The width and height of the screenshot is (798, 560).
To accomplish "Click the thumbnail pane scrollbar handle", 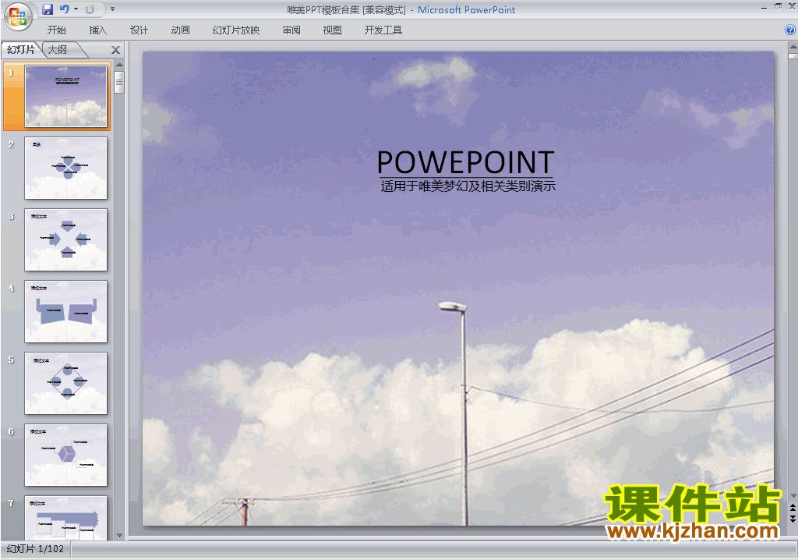I will tap(119, 82).
